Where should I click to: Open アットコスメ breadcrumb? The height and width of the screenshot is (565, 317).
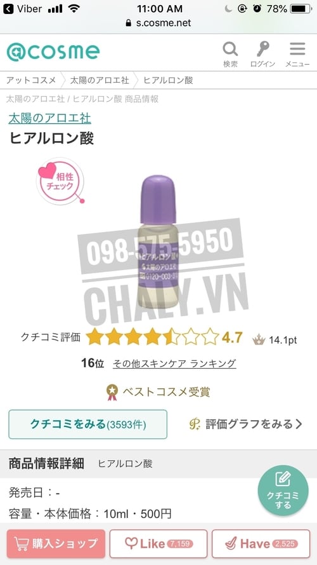31,80
